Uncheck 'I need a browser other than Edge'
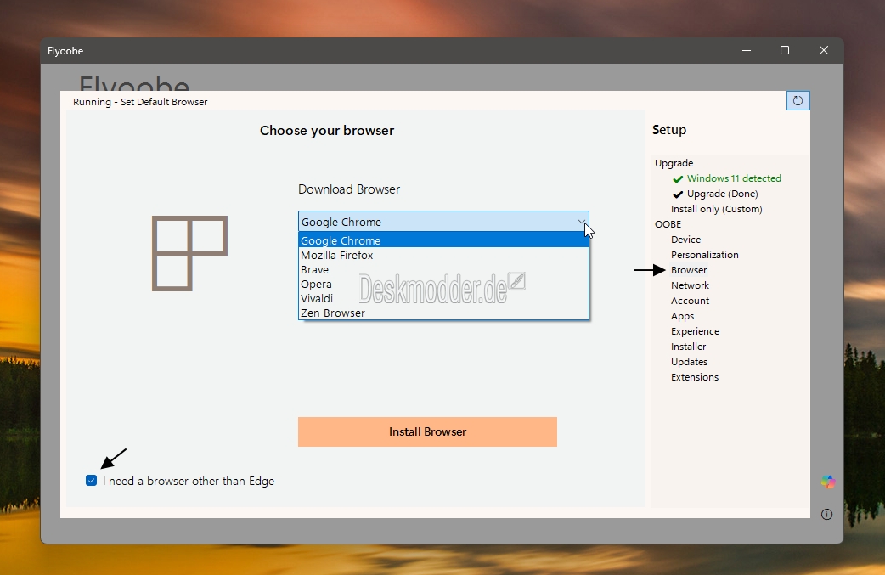 (x=92, y=480)
